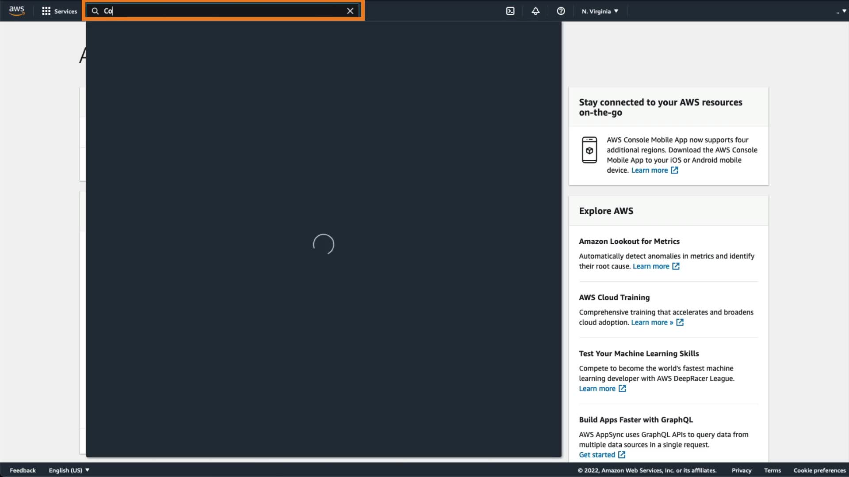Viewport: 849px width, 477px height.
Task: Click the AWS logo home icon
Action: tap(16, 11)
